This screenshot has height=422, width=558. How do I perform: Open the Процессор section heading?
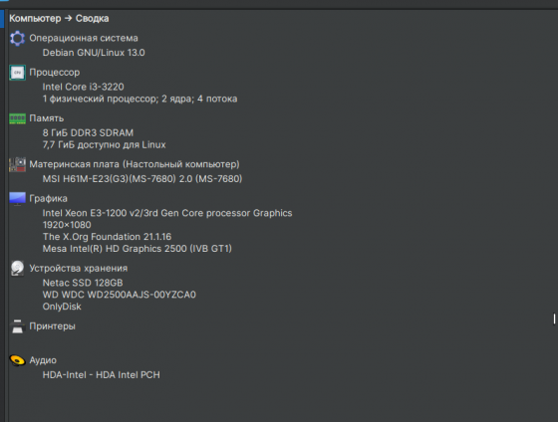point(55,73)
